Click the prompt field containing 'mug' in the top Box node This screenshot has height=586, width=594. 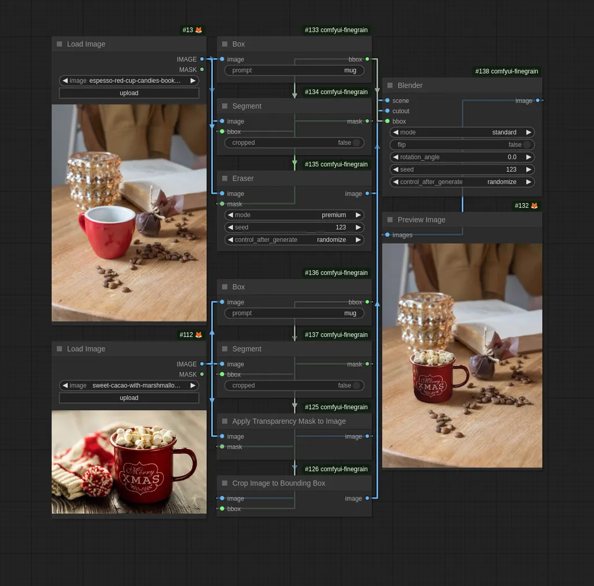[x=294, y=70]
